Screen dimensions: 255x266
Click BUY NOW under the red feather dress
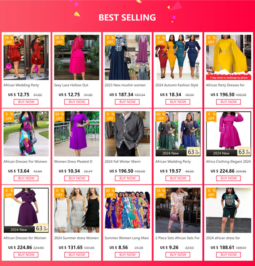26,102
